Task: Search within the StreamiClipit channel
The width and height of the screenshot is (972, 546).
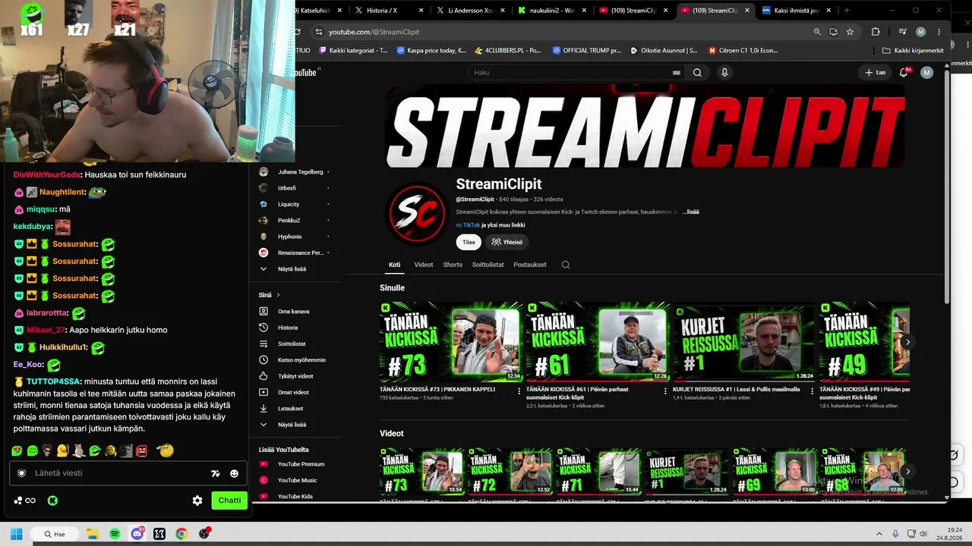Action: click(565, 265)
